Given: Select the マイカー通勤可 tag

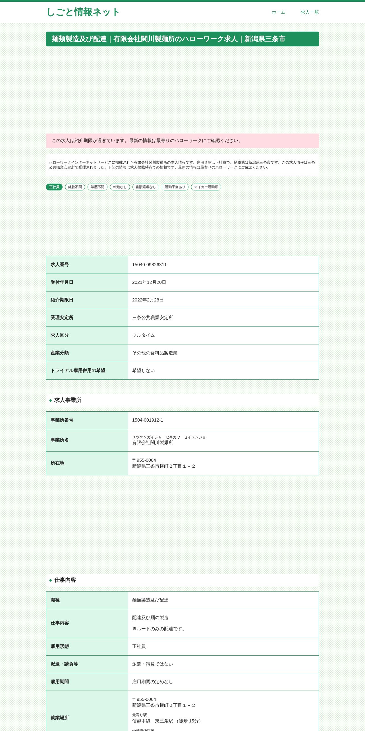Looking at the screenshot, I should (x=206, y=187).
